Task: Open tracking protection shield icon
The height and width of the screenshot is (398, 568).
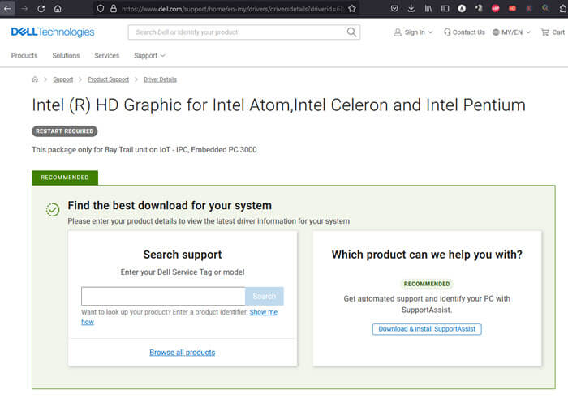Action: coord(101,9)
